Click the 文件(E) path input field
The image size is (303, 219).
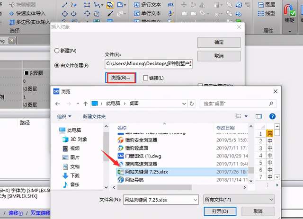coord(148,64)
